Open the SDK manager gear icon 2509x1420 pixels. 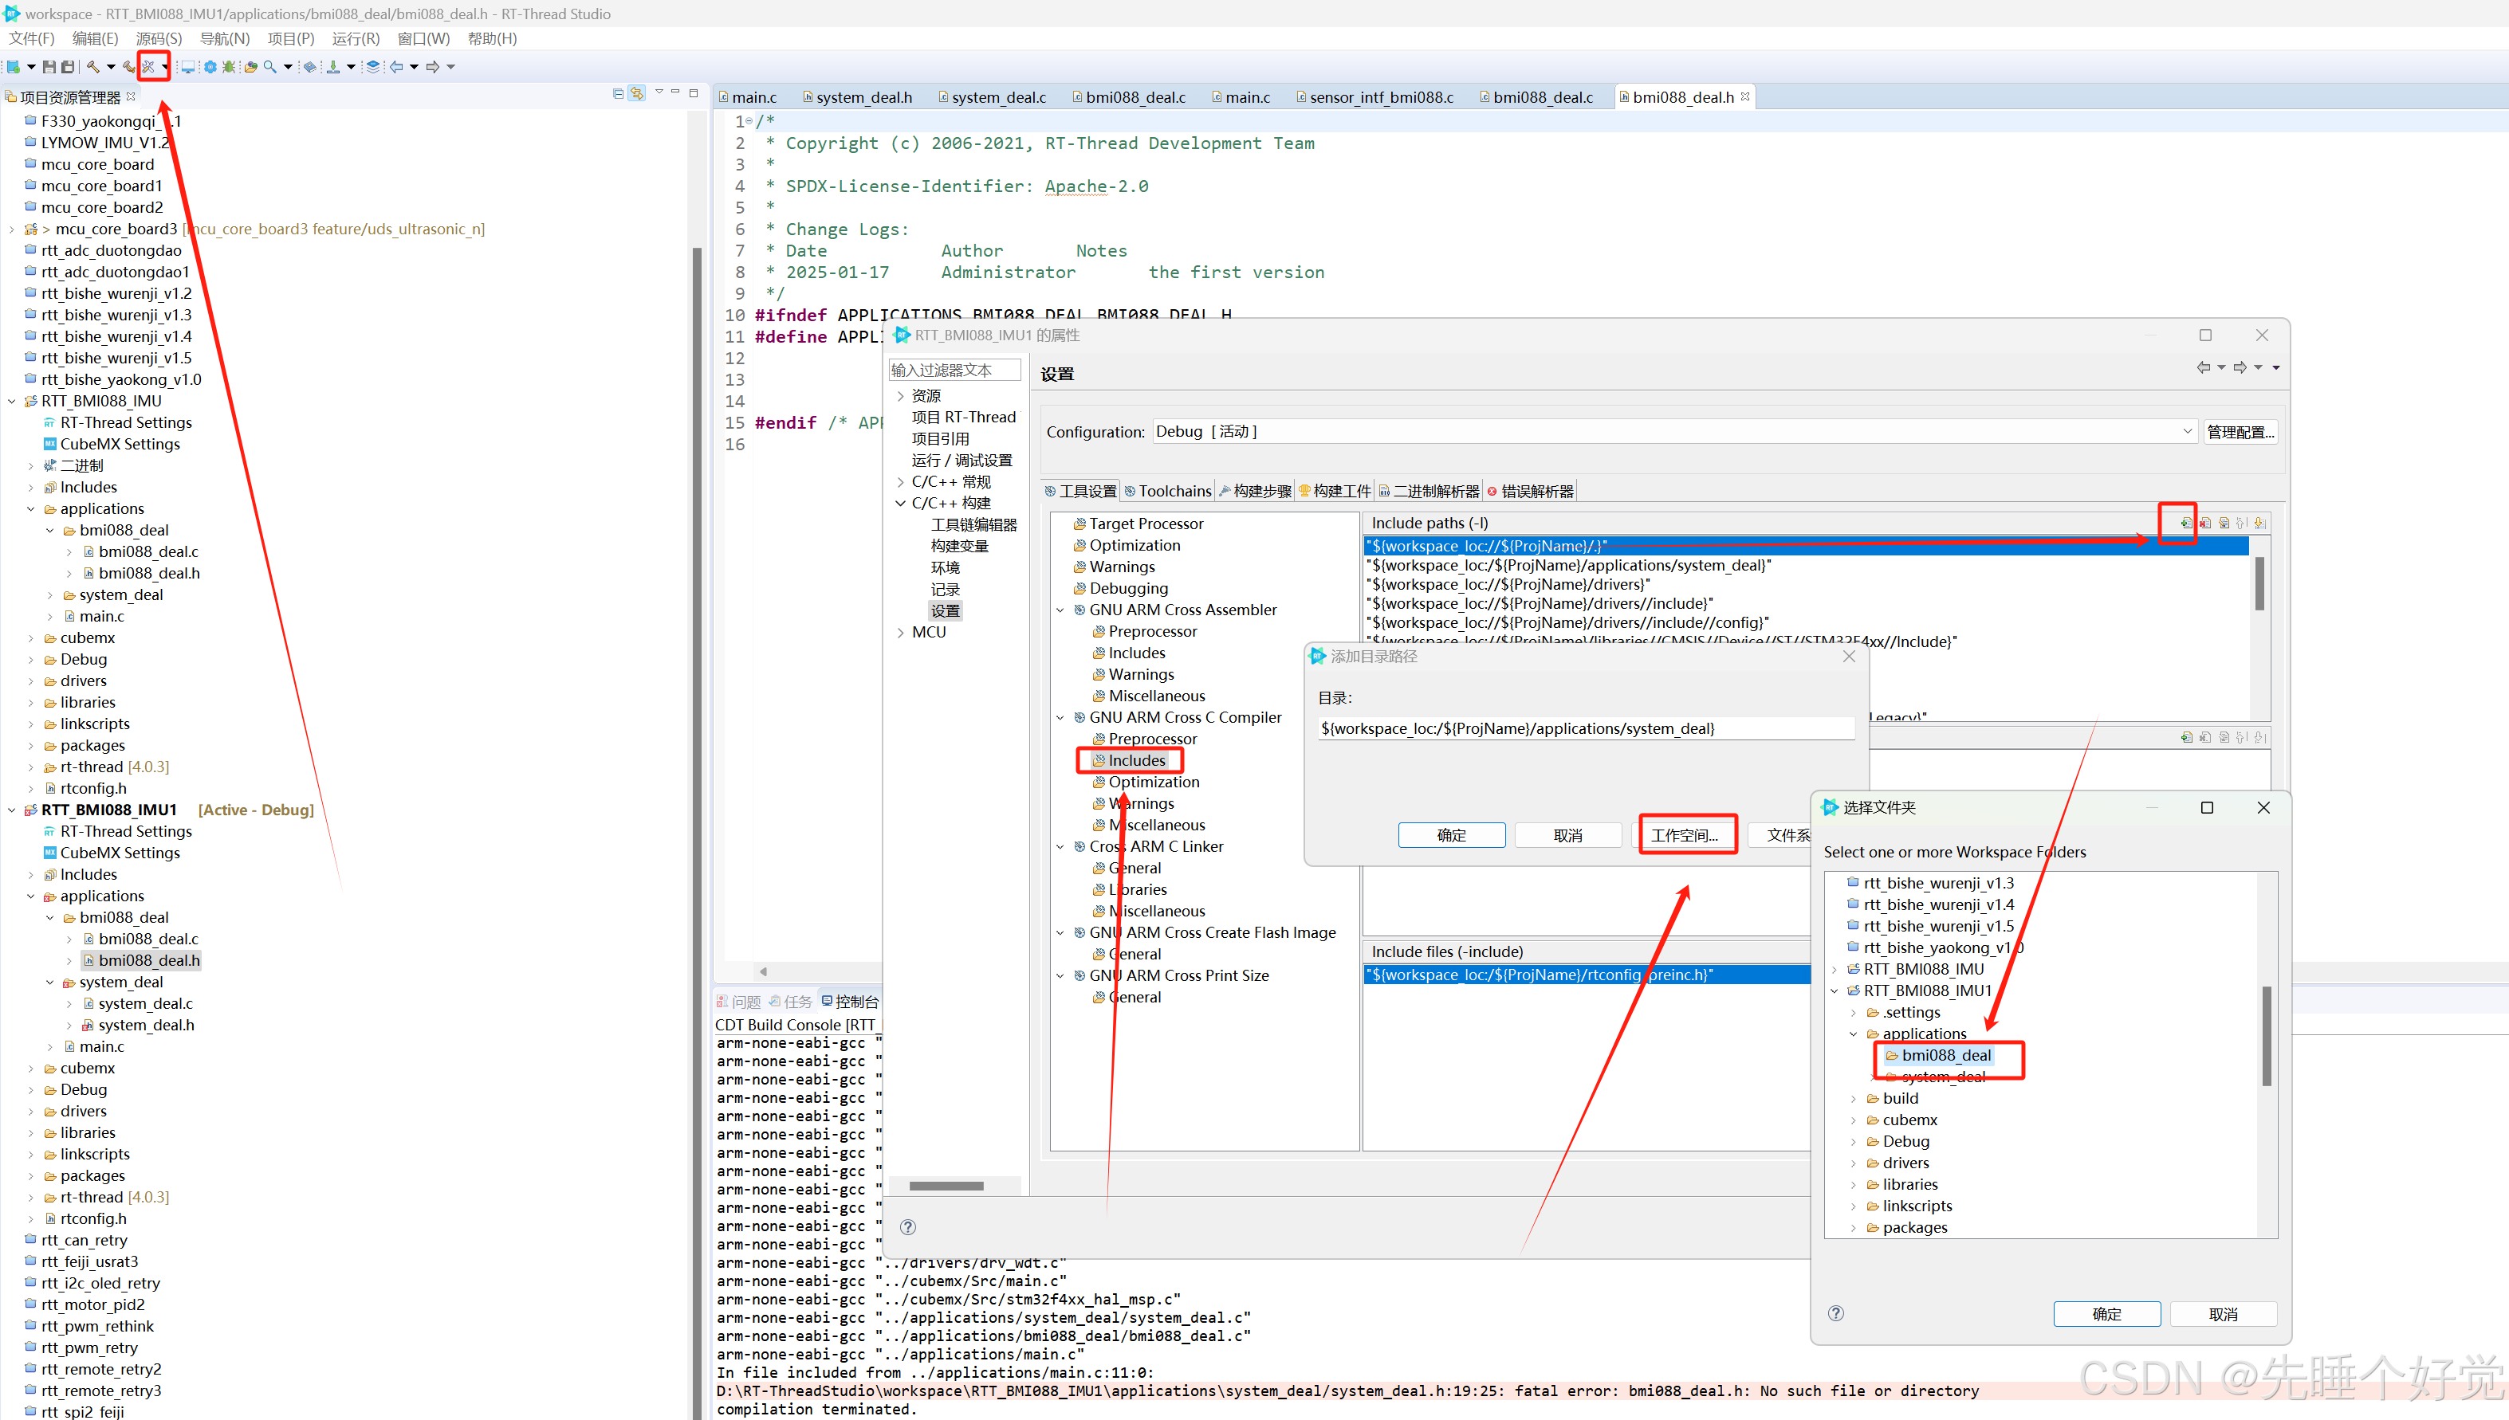(x=209, y=66)
